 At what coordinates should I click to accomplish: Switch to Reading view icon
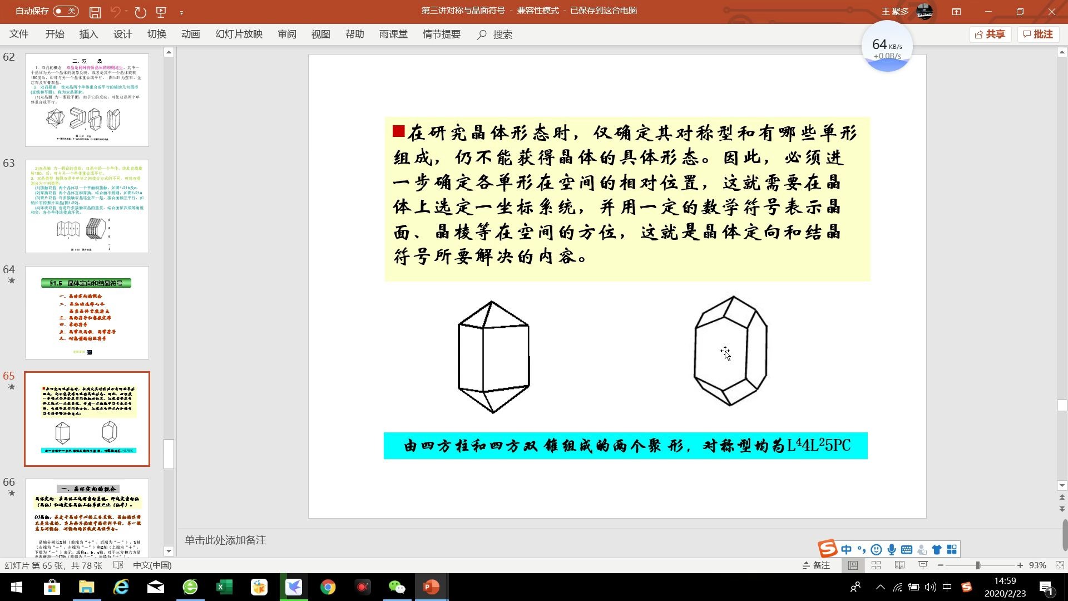(899, 565)
